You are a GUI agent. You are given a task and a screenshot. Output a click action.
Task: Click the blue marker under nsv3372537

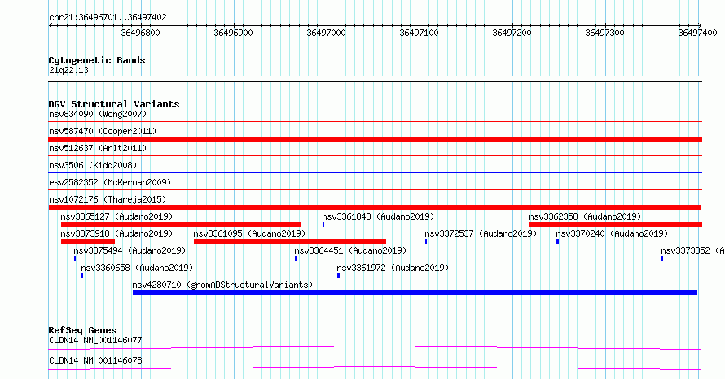[x=426, y=242]
